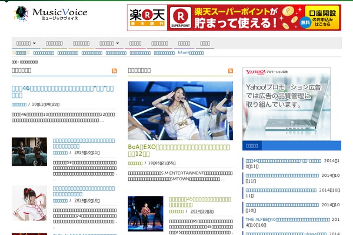
Task: Open the BoA EXO headline link
Action: (x=179, y=150)
